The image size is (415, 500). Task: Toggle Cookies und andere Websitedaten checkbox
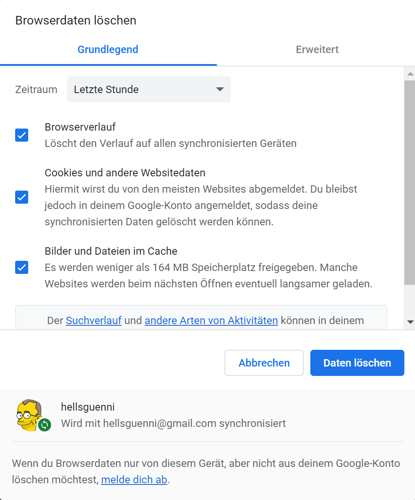(x=22, y=197)
